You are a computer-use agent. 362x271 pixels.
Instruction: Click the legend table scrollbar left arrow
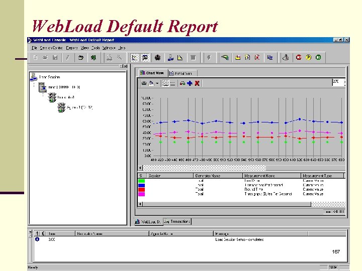tap(140, 204)
